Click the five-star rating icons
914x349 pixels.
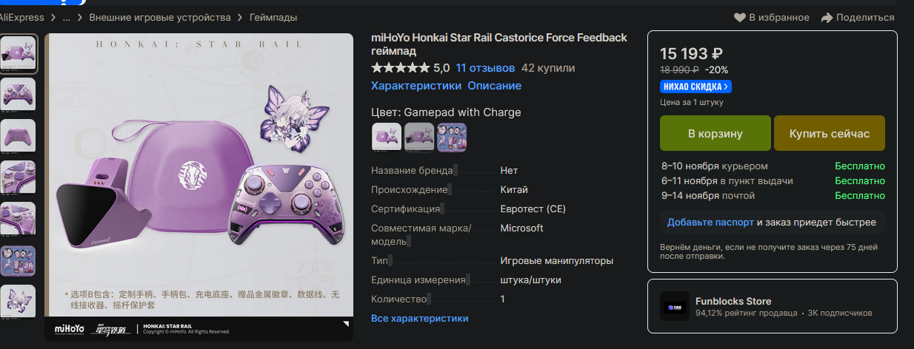click(x=400, y=68)
